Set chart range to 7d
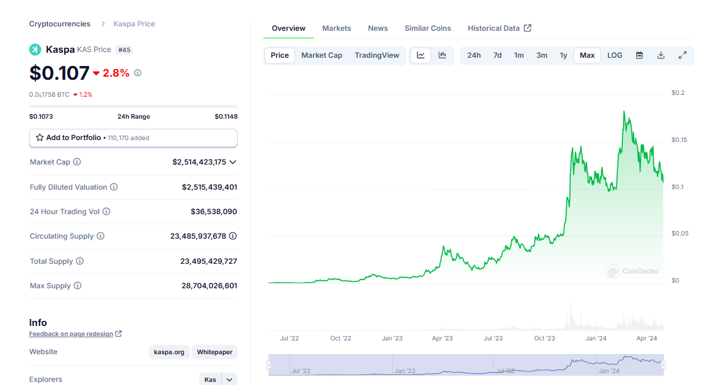Image resolution: width=709 pixels, height=385 pixels. [x=497, y=55]
